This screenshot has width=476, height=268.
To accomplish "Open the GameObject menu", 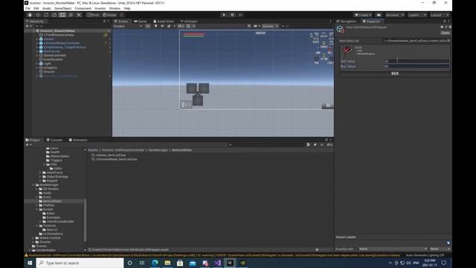I will point(62,8).
